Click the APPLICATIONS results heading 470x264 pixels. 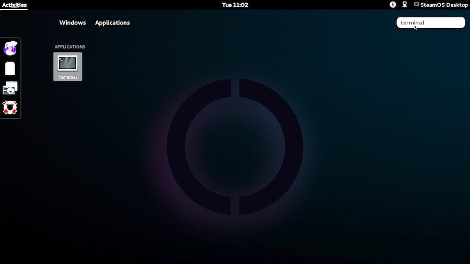tap(70, 46)
